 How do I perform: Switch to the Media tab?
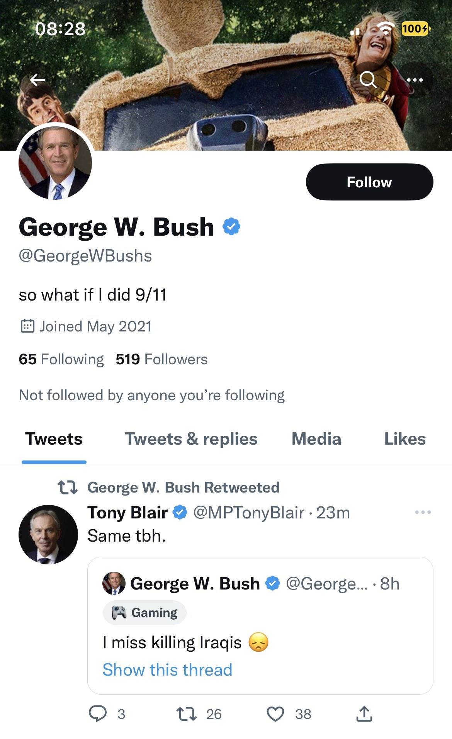click(316, 439)
